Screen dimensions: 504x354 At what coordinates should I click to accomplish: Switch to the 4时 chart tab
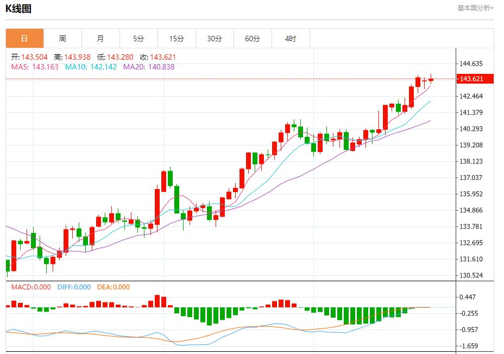(291, 39)
